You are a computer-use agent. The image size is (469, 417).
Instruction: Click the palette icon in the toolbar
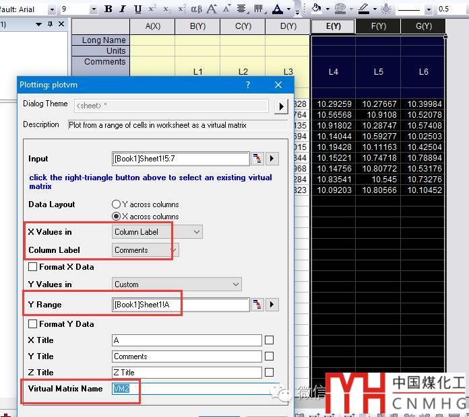(x=340, y=9)
